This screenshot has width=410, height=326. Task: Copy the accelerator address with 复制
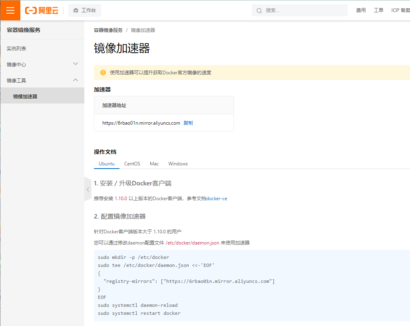[188, 123]
